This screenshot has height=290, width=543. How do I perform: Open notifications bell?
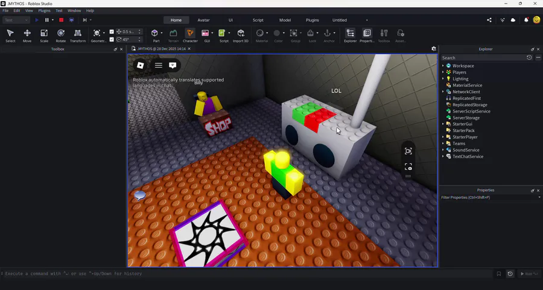(x=526, y=20)
